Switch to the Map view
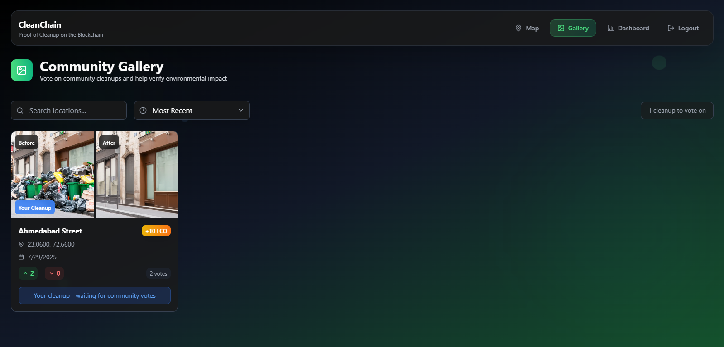 (527, 28)
